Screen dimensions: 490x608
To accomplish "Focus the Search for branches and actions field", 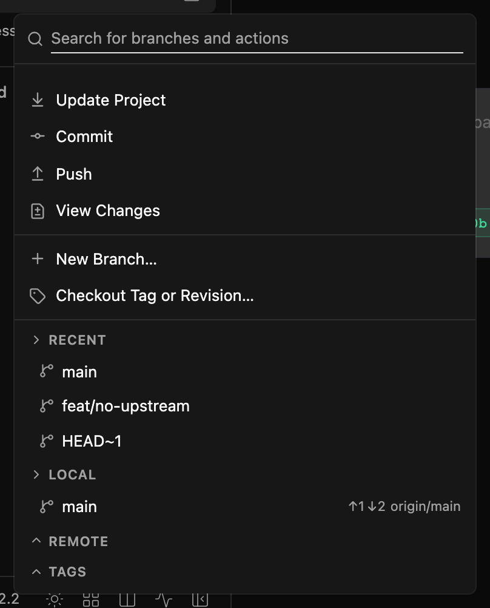I will click(257, 38).
